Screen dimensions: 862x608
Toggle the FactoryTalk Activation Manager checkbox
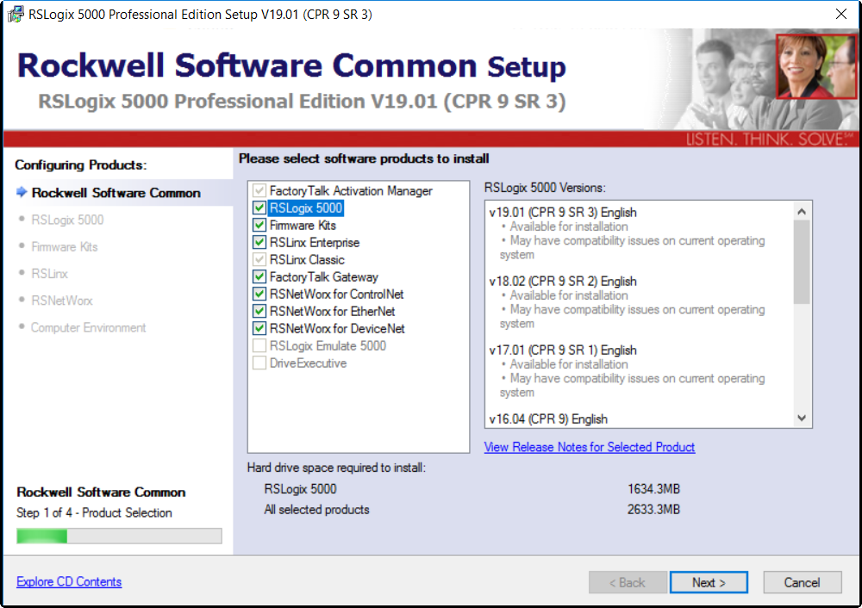pos(259,190)
